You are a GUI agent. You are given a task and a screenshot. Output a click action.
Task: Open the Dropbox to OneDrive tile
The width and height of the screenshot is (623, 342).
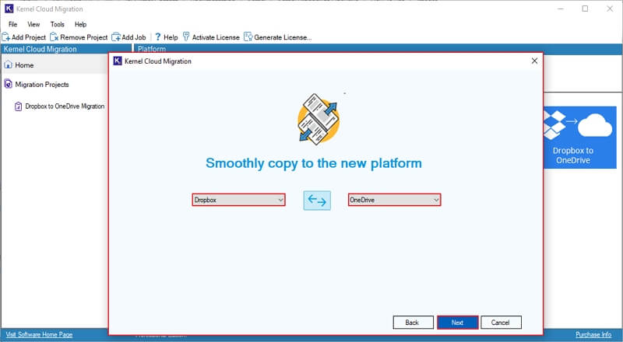579,138
